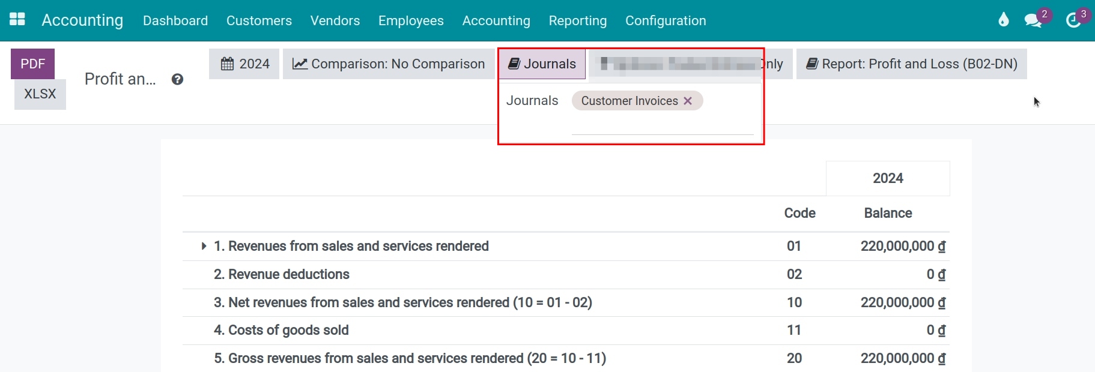Remove the Customer Invoices journal tag
This screenshot has height=372, width=1095.
pos(688,101)
